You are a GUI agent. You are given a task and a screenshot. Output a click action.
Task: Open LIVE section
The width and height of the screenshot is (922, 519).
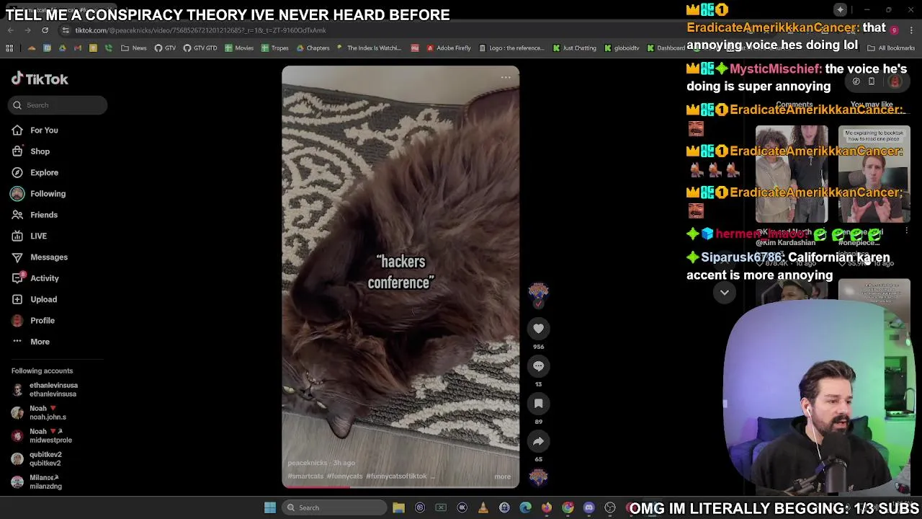tap(38, 236)
